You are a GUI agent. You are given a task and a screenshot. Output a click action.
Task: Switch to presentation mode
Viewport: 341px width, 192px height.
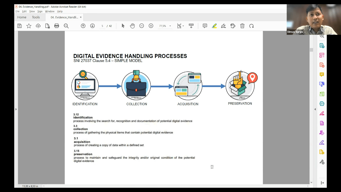191,26
